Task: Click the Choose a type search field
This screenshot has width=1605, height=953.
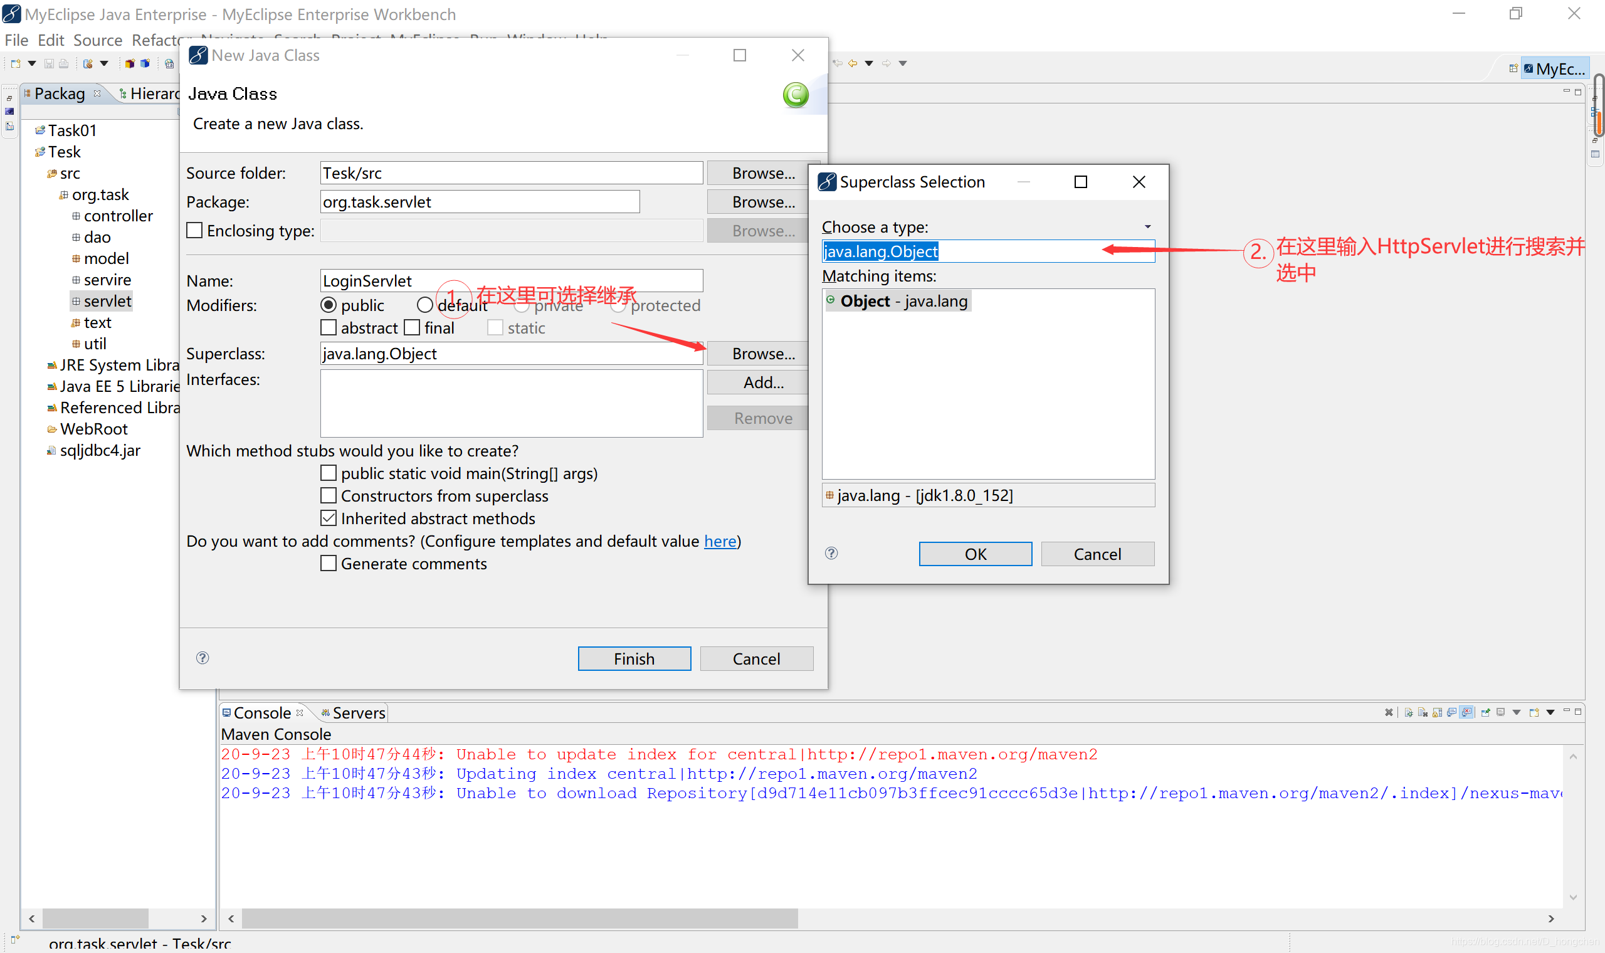Action: (988, 251)
